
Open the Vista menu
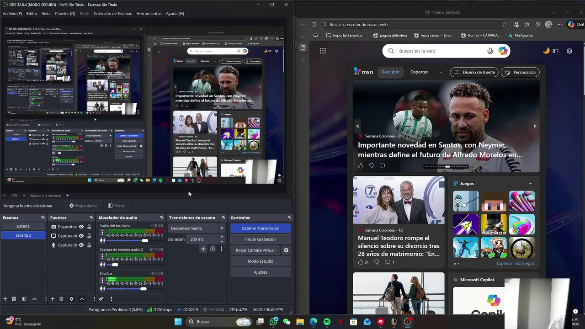pyautogui.click(x=46, y=13)
